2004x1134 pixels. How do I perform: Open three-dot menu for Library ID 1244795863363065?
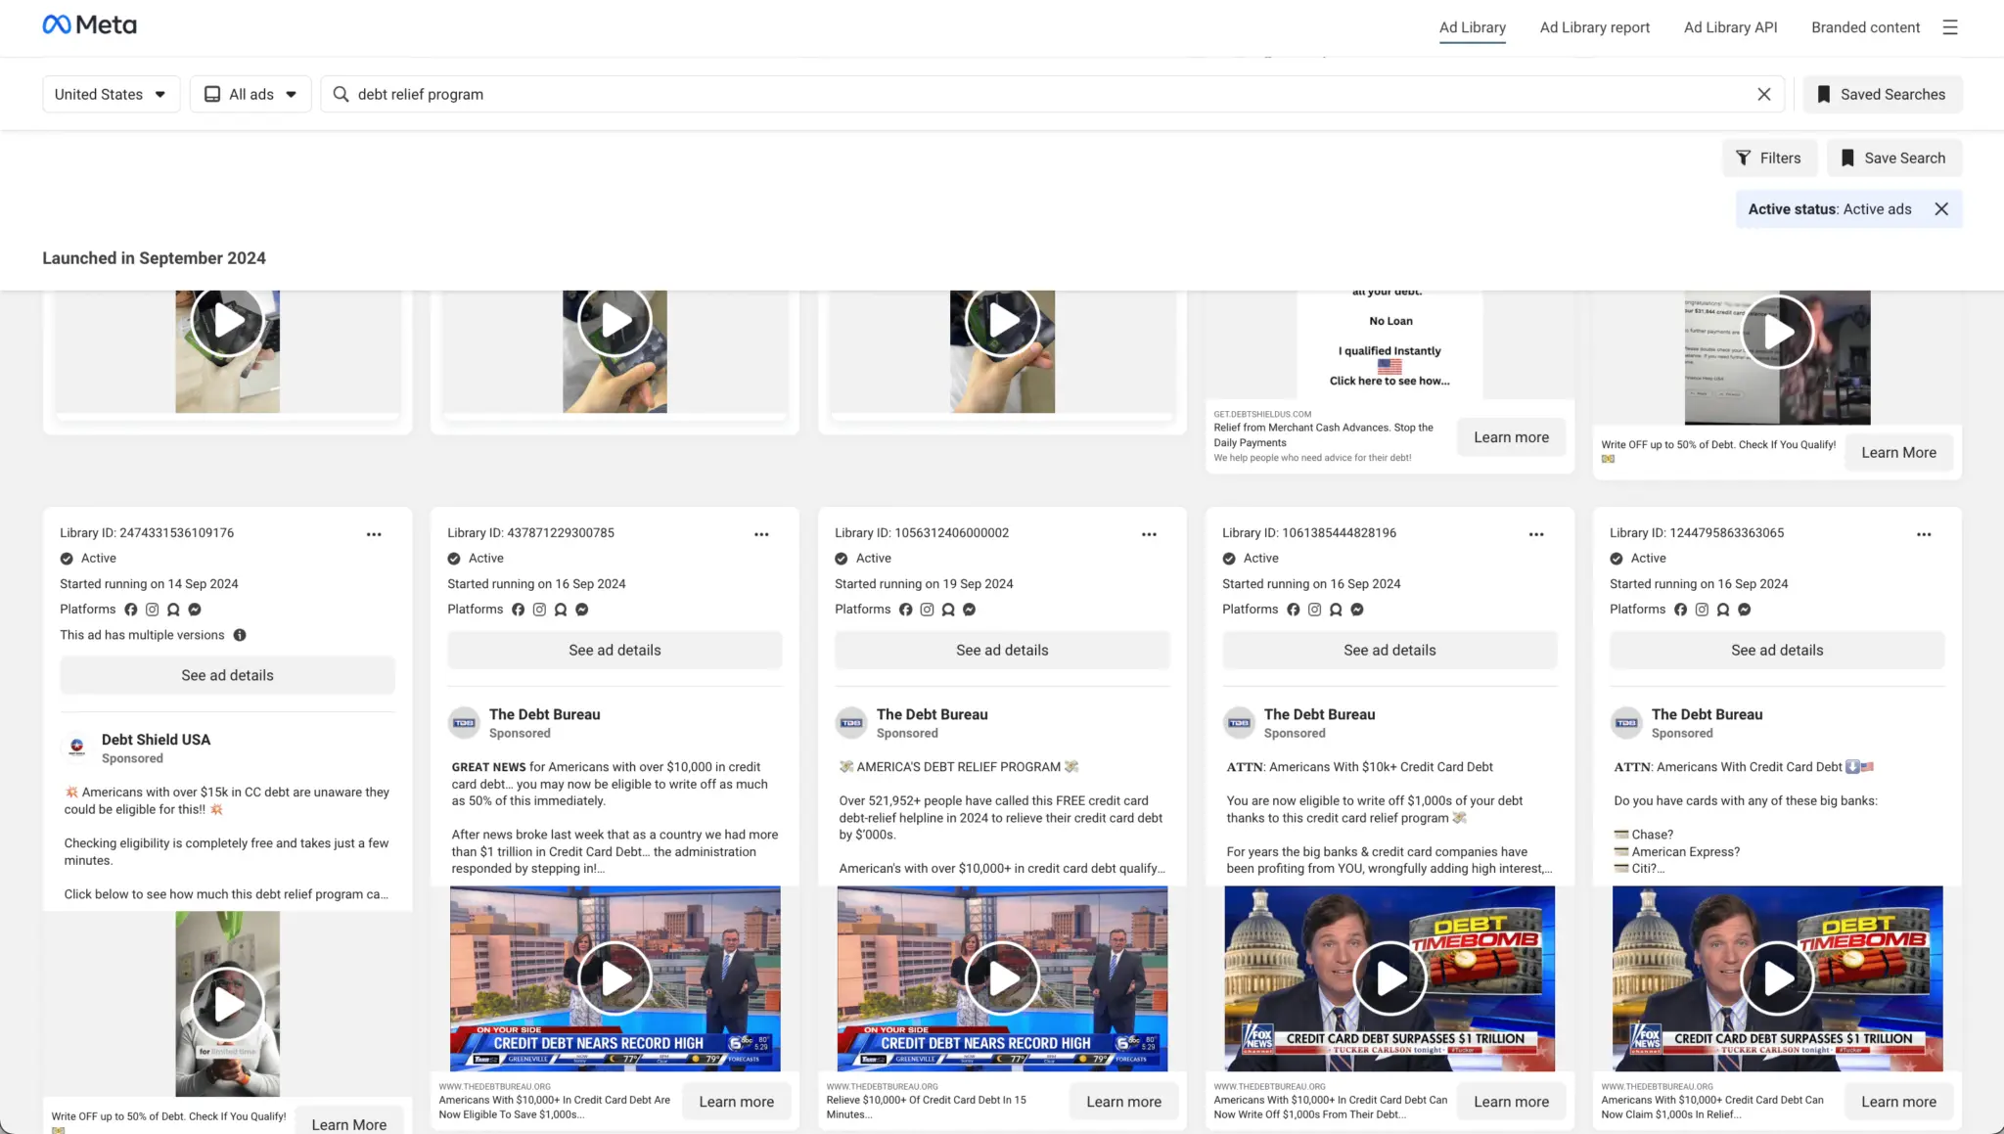(1924, 534)
